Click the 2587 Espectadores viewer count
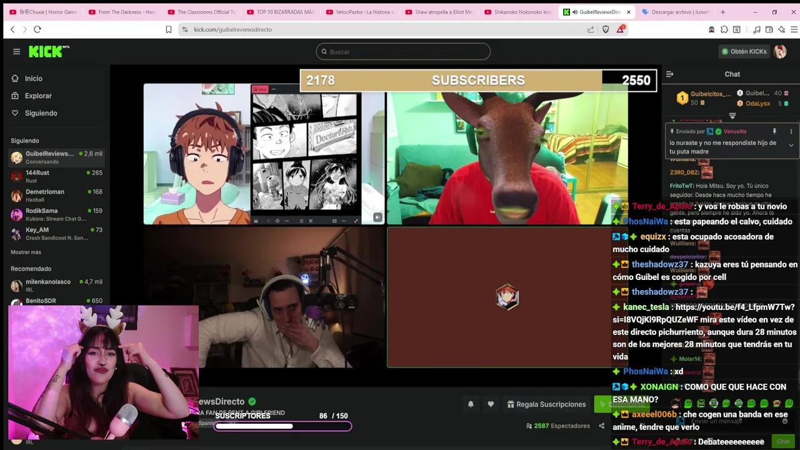 coord(558,426)
